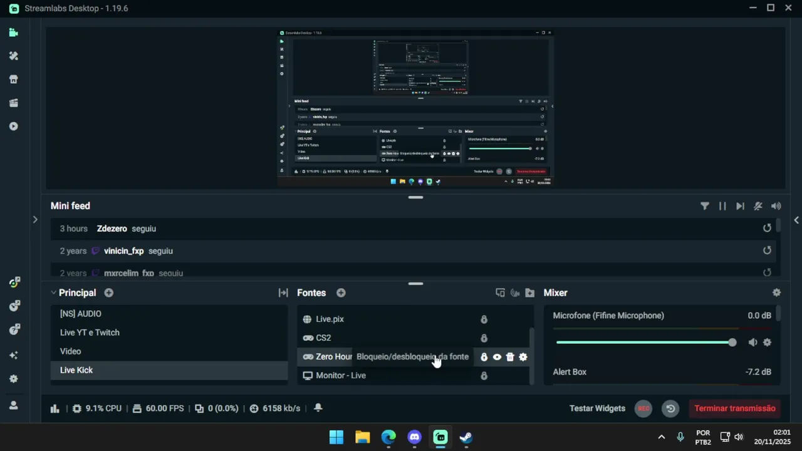
Task: Toggle the replay buffer button
Action: click(670, 408)
